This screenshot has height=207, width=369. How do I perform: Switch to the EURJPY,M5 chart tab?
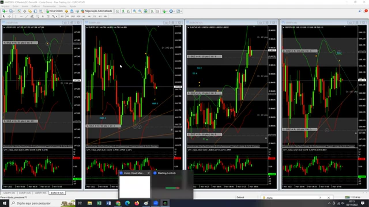click(25, 193)
